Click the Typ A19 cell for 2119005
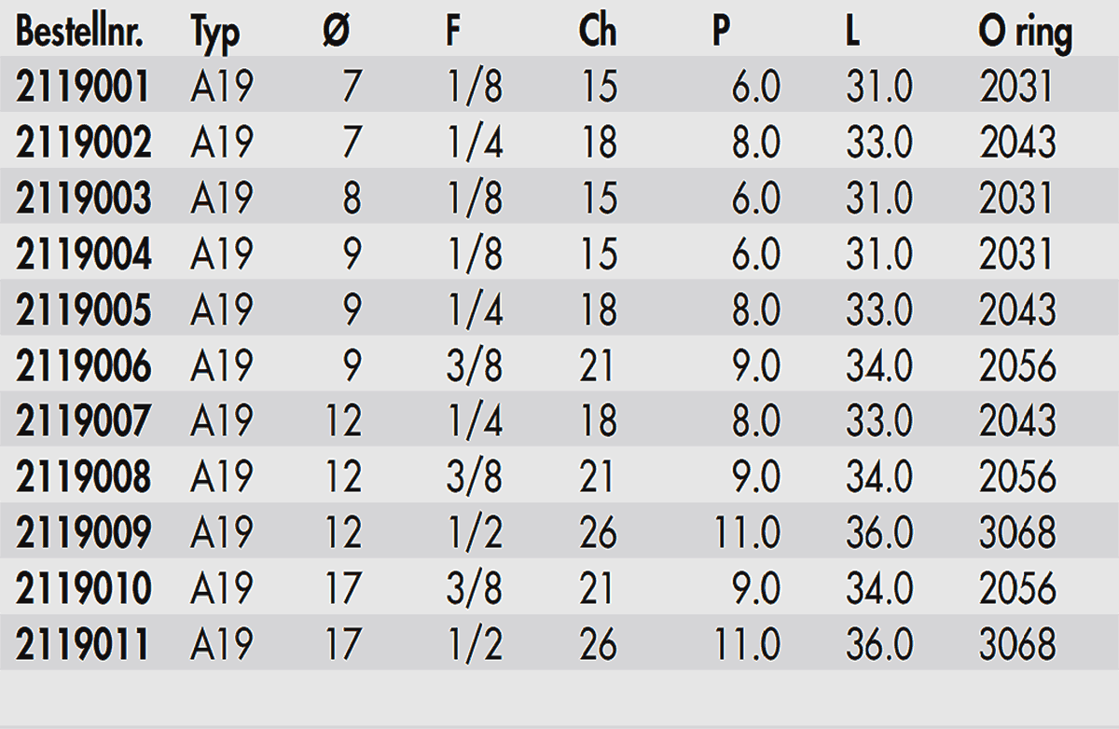 click(x=222, y=311)
